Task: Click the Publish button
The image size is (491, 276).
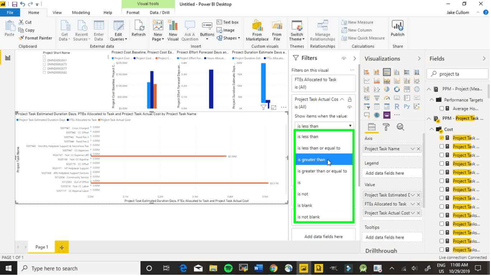Action: tap(398, 29)
